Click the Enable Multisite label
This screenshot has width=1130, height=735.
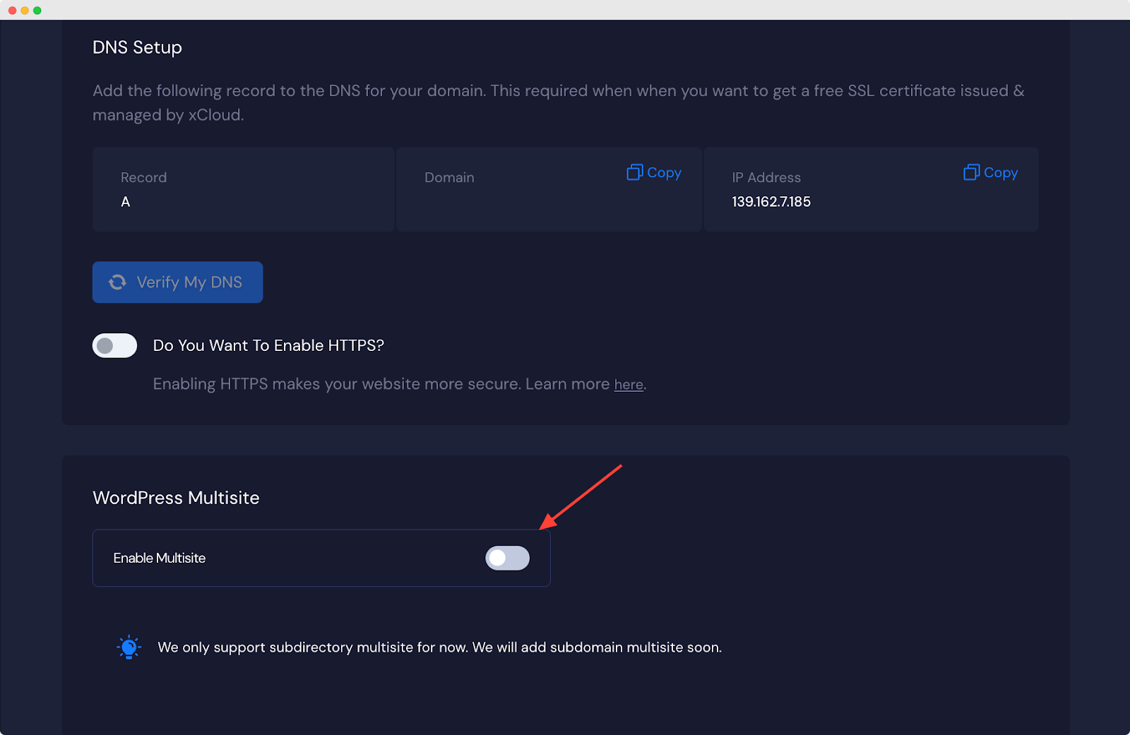click(160, 558)
